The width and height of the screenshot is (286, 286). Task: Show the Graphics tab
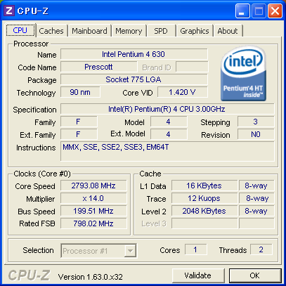195,31
